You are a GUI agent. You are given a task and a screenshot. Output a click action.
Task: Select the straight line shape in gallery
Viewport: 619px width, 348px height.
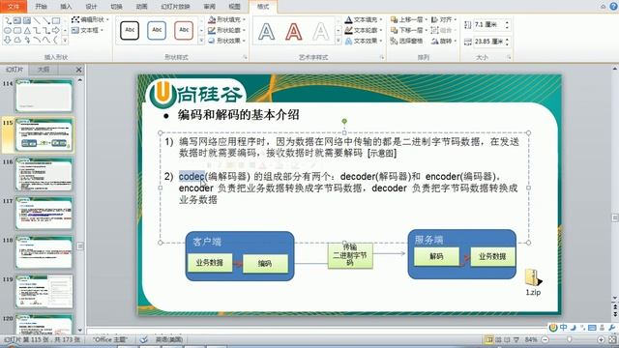click(37, 20)
